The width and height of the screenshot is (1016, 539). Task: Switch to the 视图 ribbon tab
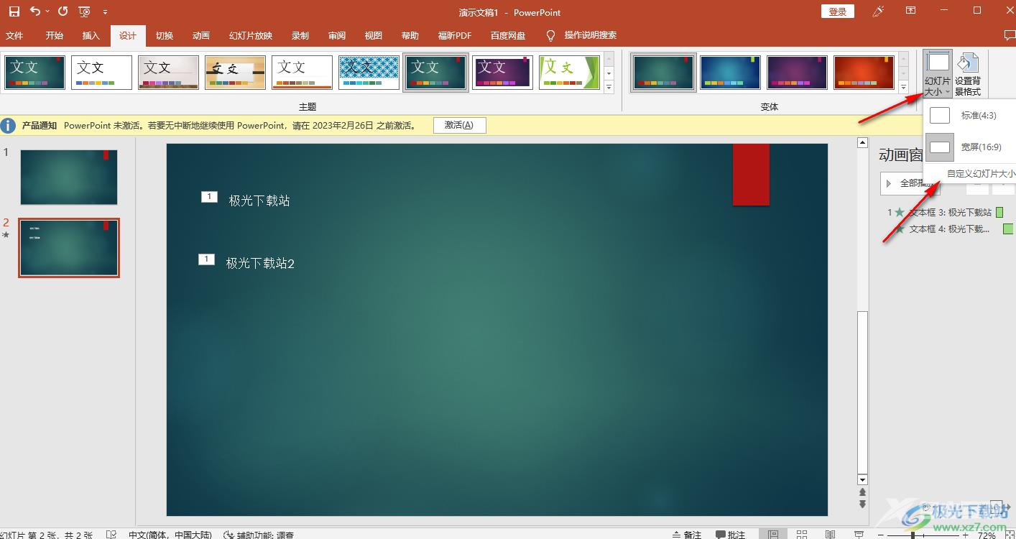[x=374, y=35]
